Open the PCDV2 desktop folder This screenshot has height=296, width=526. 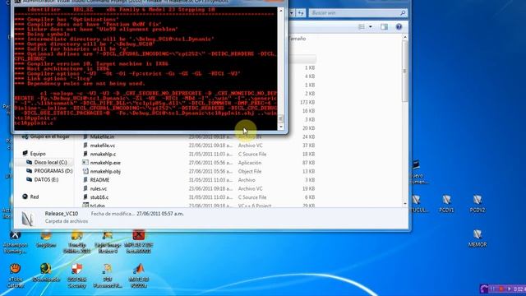477,204
